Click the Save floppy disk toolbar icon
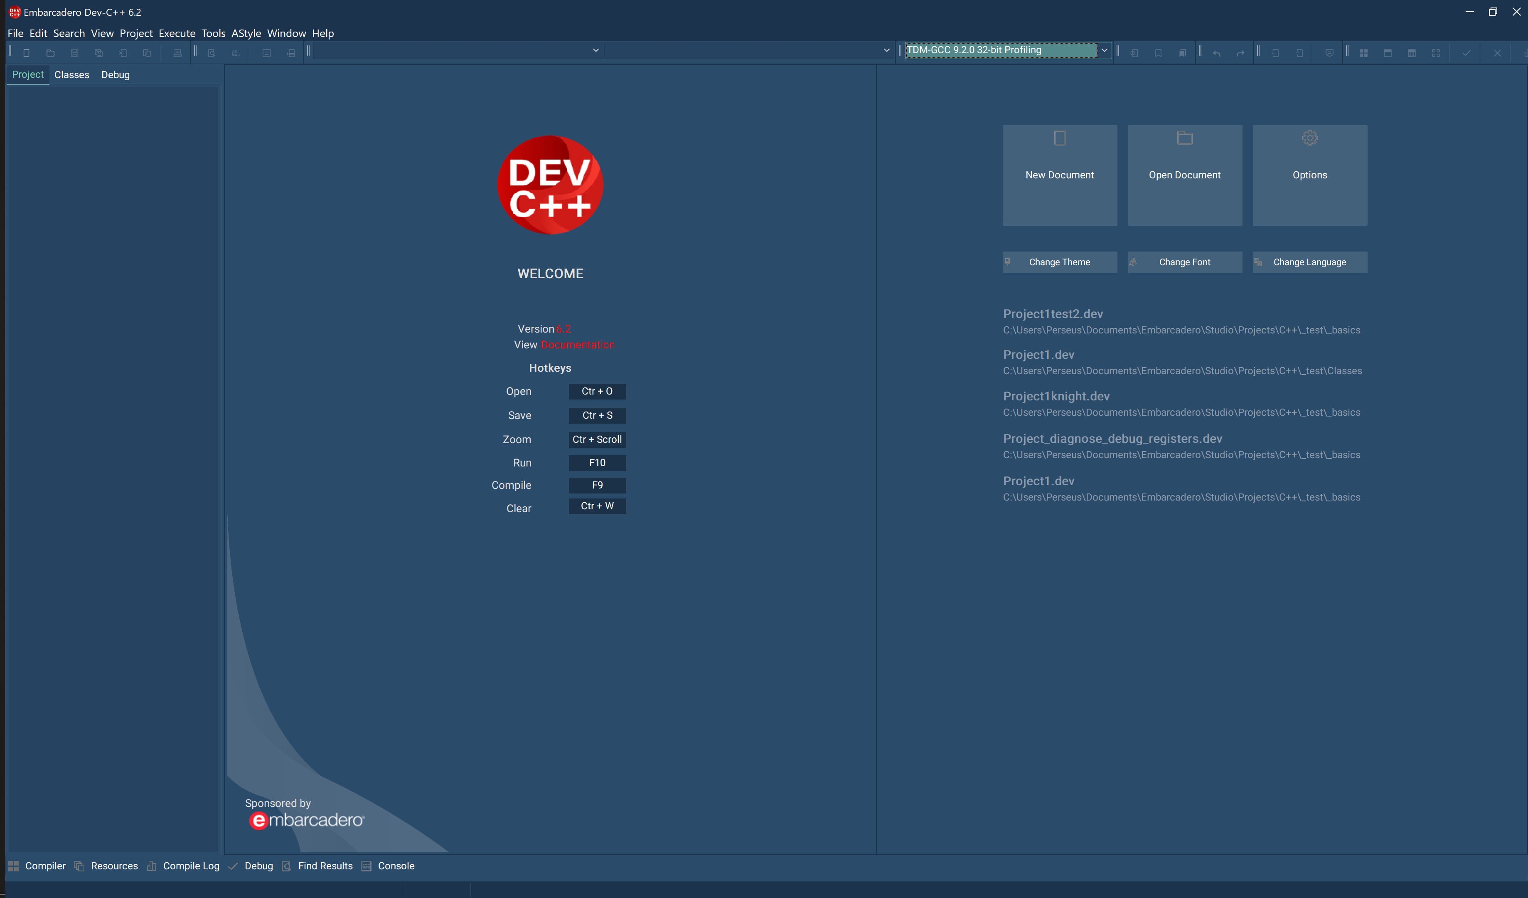Screen dimensions: 1528x898 74,53
